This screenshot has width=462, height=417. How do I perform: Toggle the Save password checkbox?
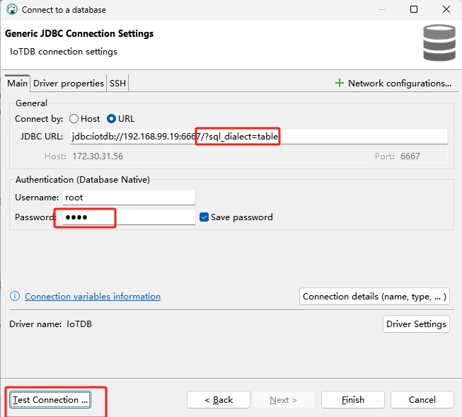point(204,217)
